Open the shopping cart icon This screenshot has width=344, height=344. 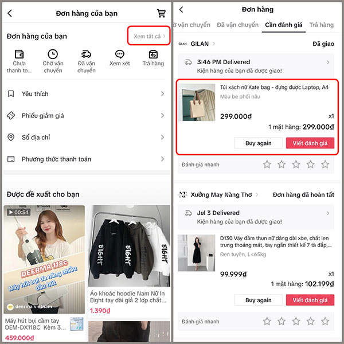click(x=161, y=13)
